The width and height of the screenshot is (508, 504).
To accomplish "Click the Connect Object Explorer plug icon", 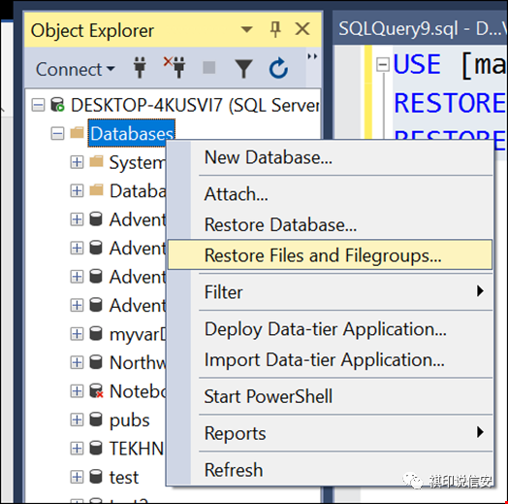I will pos(140,68).
